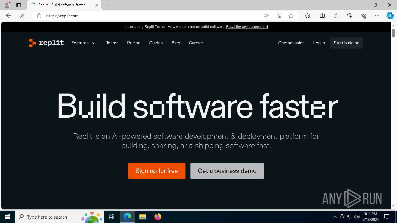Open the Extensions puzzle icon
Screen dimensions: 397x223
[307, 16]
